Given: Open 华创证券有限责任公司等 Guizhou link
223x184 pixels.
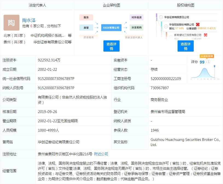Looking at the screenshot, I should (52, 42).
